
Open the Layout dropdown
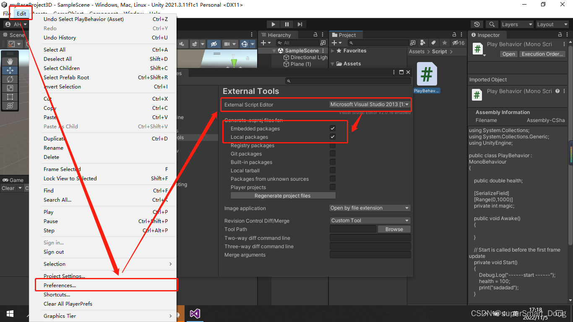[x=552, y=24]
